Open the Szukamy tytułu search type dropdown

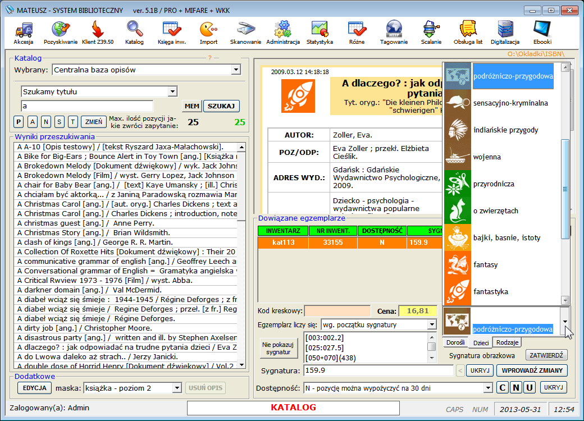[172, 91]
